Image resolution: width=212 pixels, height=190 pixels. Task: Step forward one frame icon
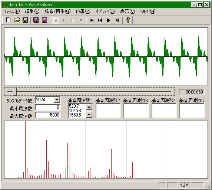click(x=109, y=20)
